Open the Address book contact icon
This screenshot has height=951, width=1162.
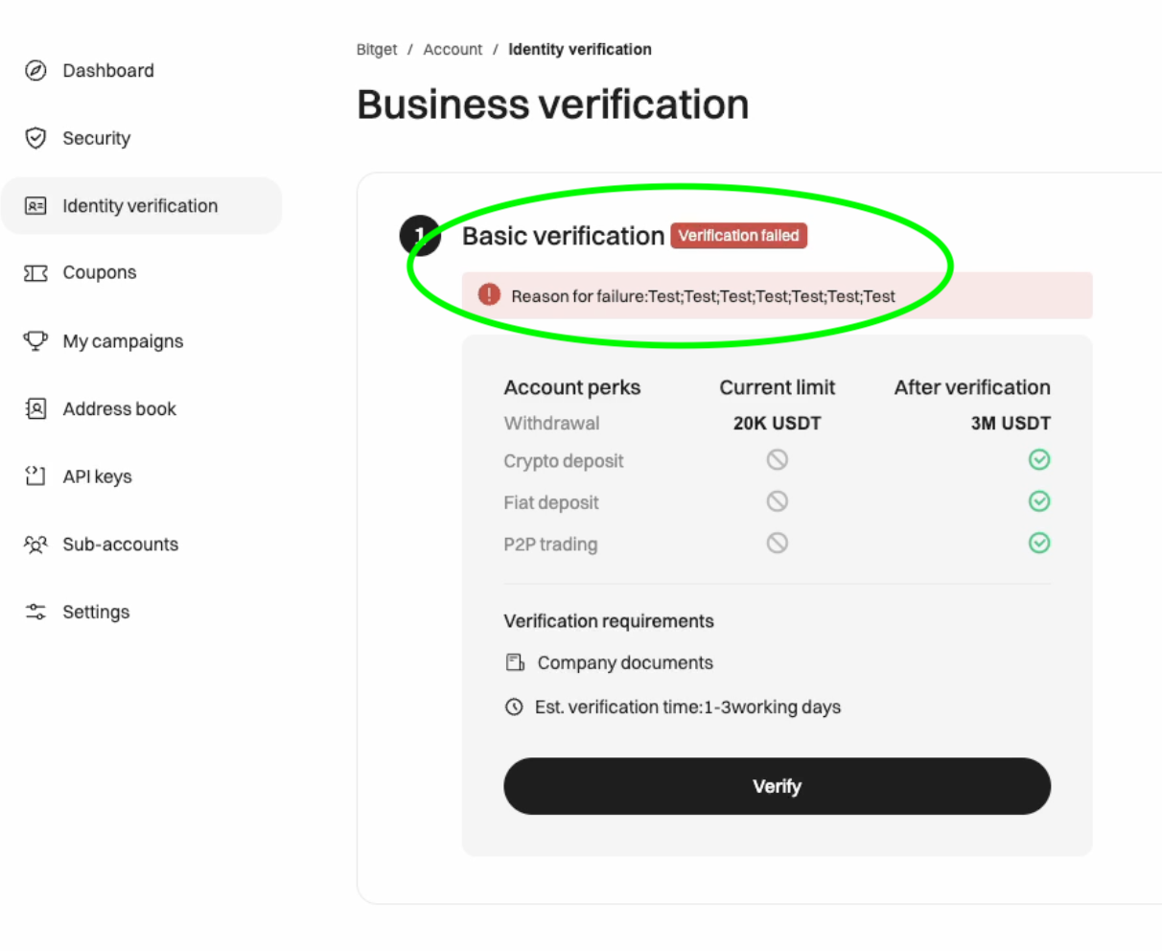click(x=35, y=408)
